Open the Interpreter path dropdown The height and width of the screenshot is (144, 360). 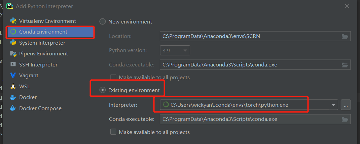333,105
